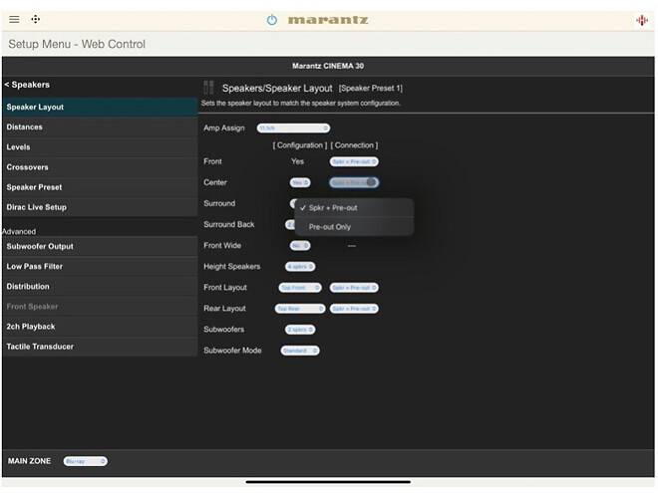Open the hamburger menu icon
Image resolution: width=658 pixels, height=493 pixels.
point(14,19)
